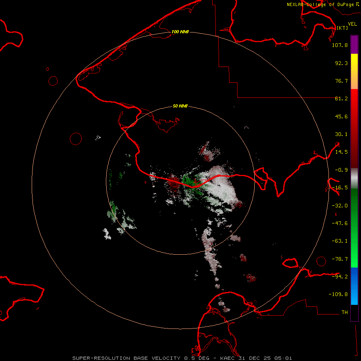Click the 107.8 value on velocity scale
This screenshot has height=361, width=361.
pyautogui.click(x=340, y=45)
